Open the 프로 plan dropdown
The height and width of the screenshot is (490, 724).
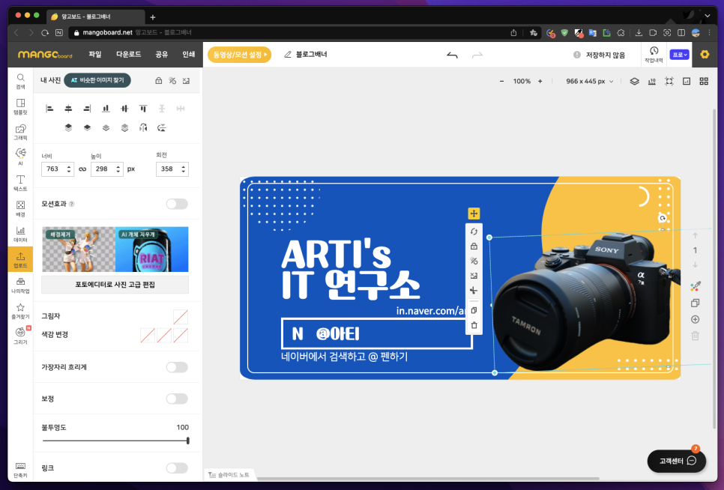[x=679, y=55]
